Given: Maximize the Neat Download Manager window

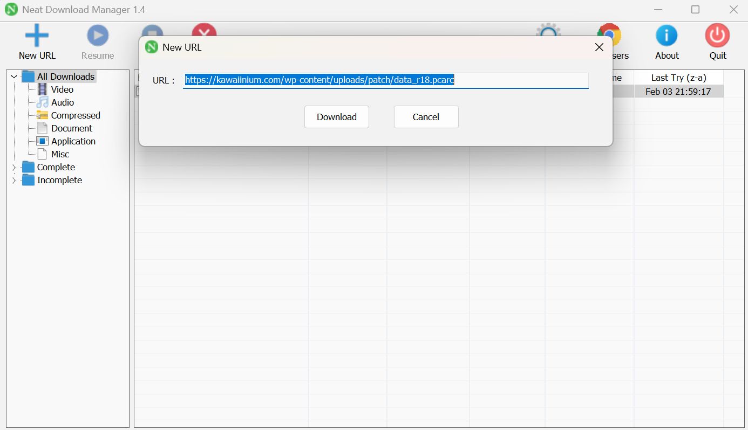Looking at the screenshot, I should point(696,10).
